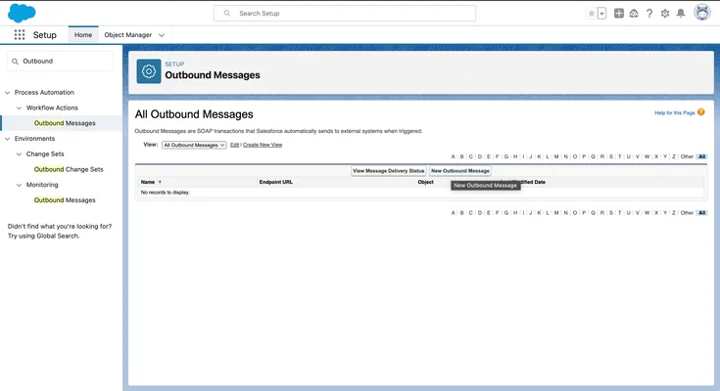
Task: Open the help question mark icon
Action: 649,14
